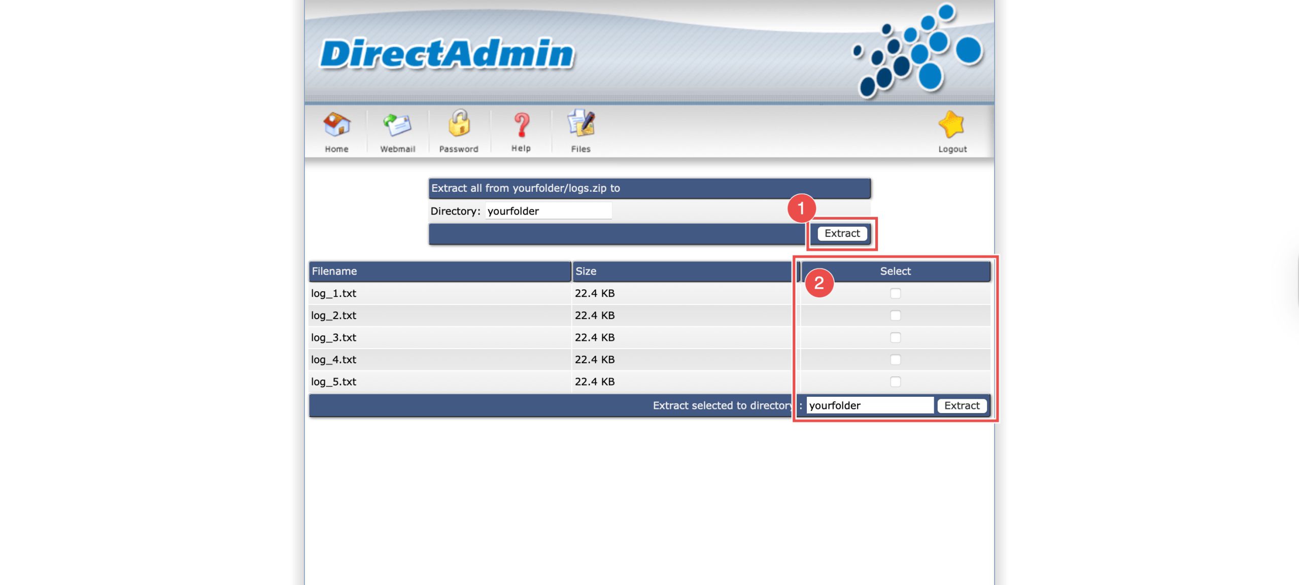Click the log_2.txt filename
Image resolution: width=1299 pixels, height=585 pixels.
[x=333, y=316]
